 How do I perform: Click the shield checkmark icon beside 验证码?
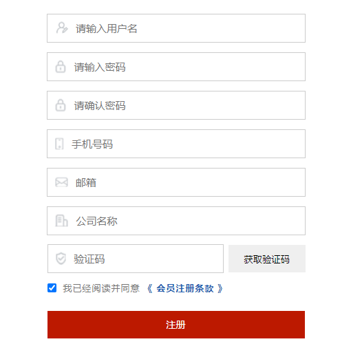[61, 259]
